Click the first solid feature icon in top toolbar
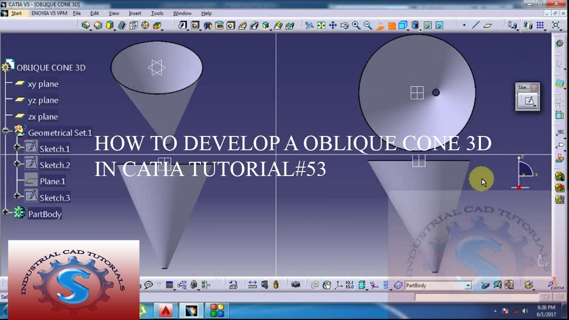This screenshot has width=569, height=320. tap(86, 26)
